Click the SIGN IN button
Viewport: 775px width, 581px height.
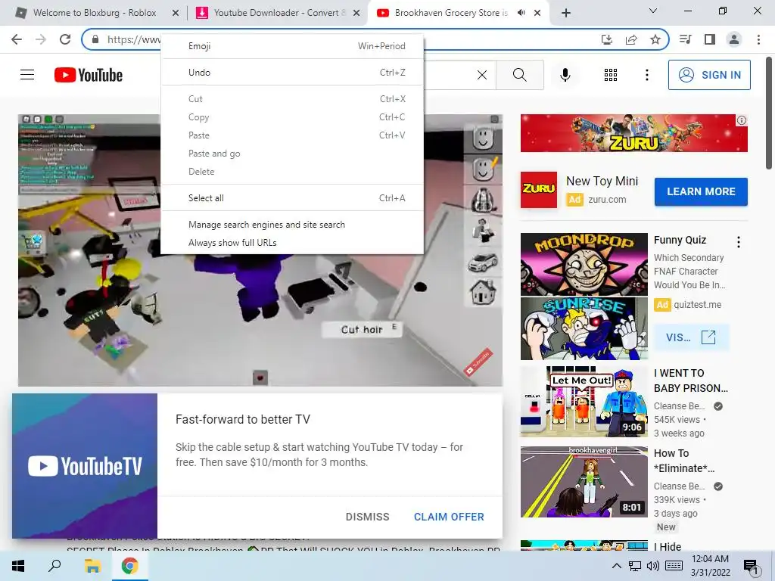(709, 75)
